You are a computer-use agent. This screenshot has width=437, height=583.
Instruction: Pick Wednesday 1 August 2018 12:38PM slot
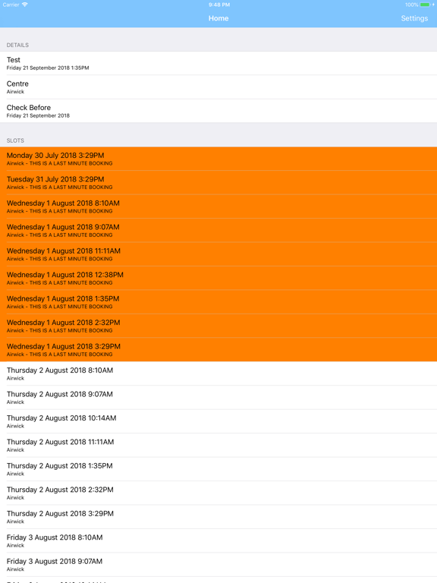click(218, 278)
